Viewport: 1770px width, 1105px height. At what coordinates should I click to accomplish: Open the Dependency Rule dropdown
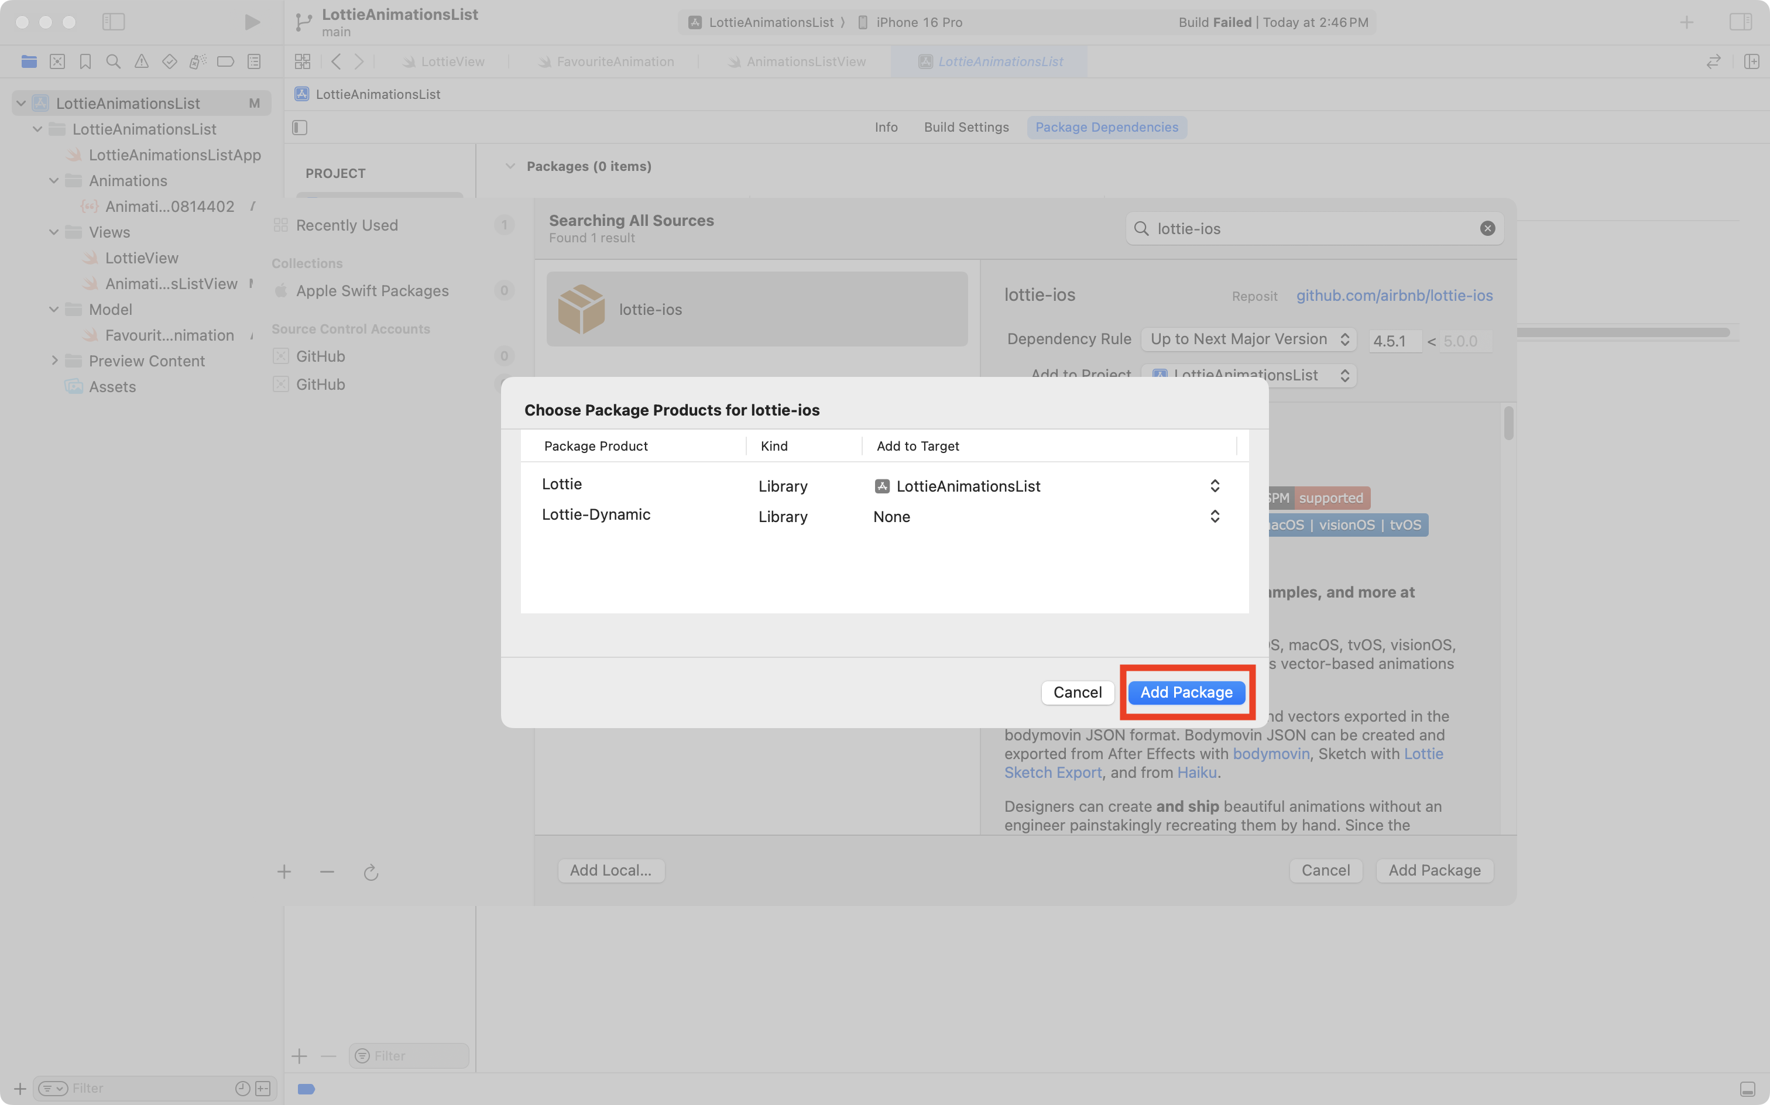tap(1248, 339)
